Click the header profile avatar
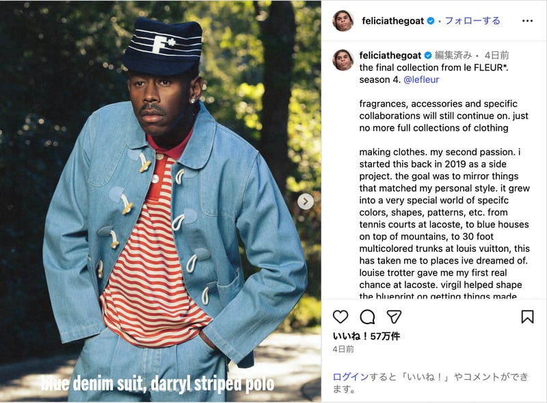The image size is (547, 403). (x=343, y=21)
